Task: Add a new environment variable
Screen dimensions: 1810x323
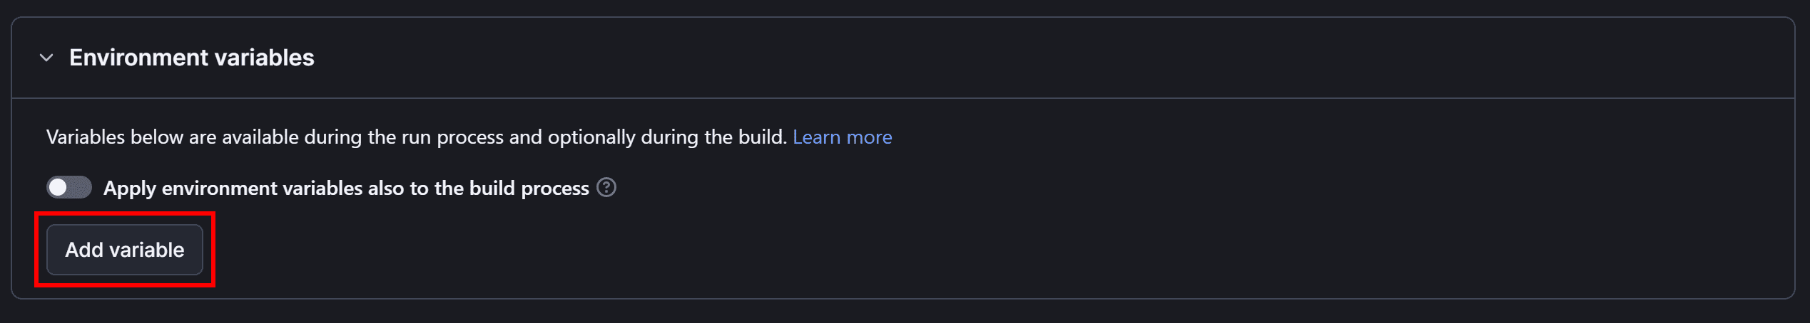Action: (x=125, y=250)
